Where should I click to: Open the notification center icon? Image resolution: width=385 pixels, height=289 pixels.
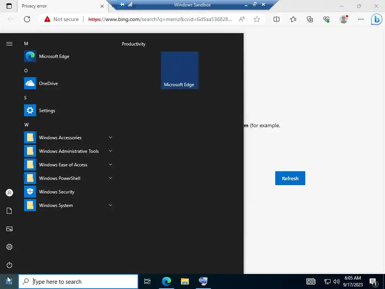[373, 281]
